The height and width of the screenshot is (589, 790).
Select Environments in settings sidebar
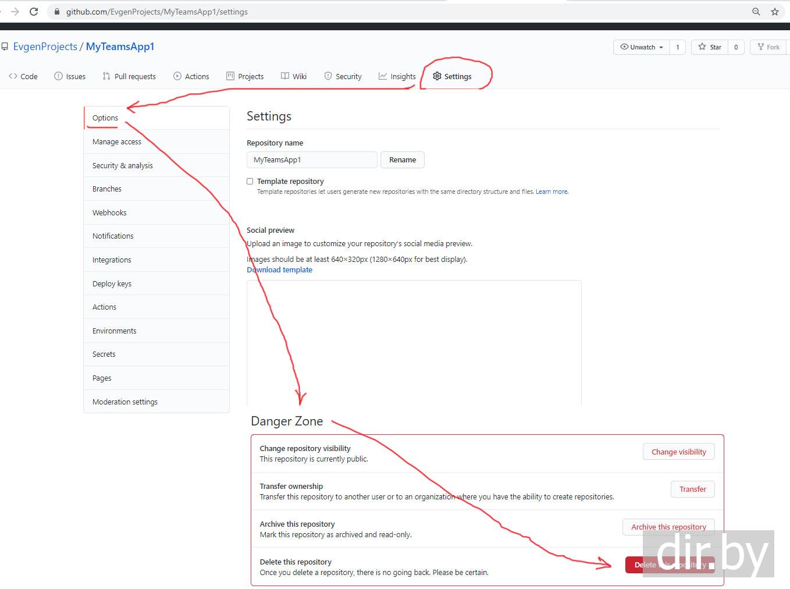156,331
